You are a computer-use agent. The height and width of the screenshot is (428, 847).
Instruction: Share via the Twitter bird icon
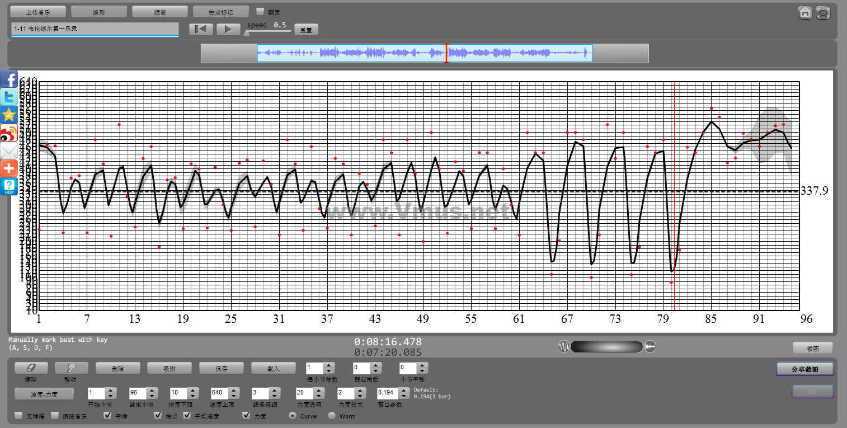(x=9, y=97)
